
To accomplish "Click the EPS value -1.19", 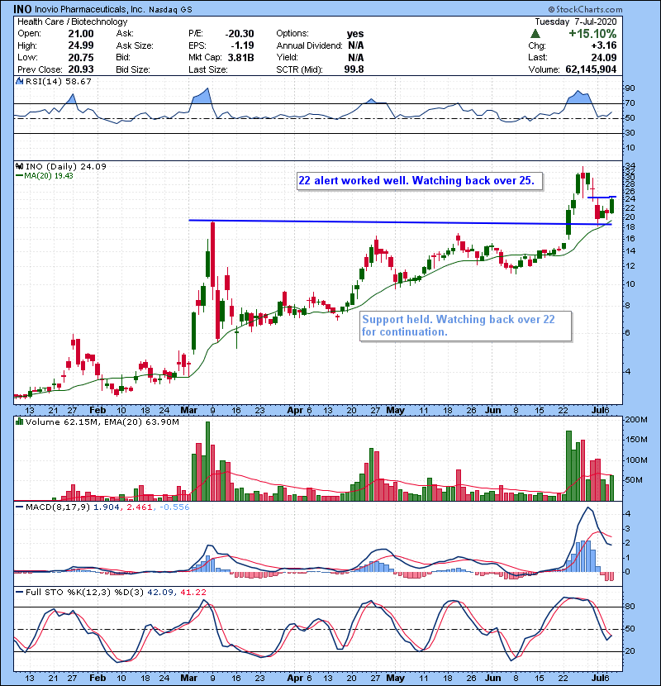I will pos(241,45).
